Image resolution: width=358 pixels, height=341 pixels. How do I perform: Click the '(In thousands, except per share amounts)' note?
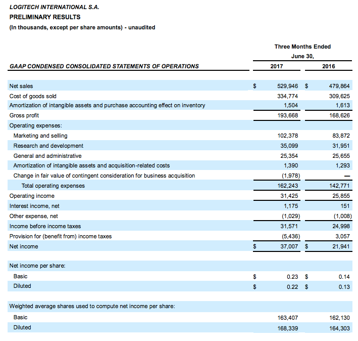[66, 27]
